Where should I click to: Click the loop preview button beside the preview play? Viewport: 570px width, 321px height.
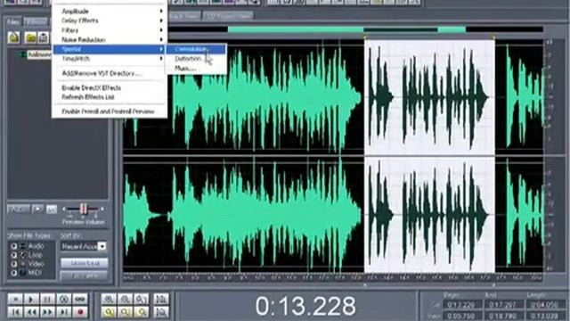[52, 210]
